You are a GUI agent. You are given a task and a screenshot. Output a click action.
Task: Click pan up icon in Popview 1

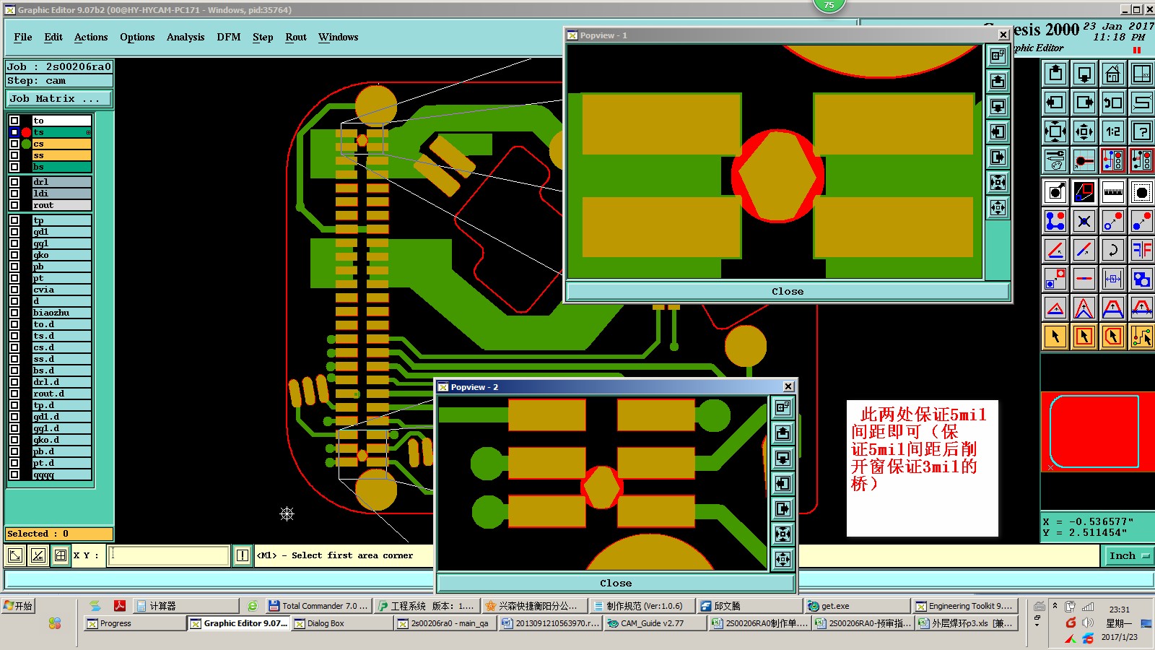pos(998,81)
